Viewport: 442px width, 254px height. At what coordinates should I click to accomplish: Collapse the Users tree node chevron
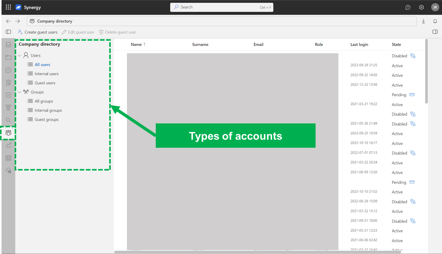(20, 55)
